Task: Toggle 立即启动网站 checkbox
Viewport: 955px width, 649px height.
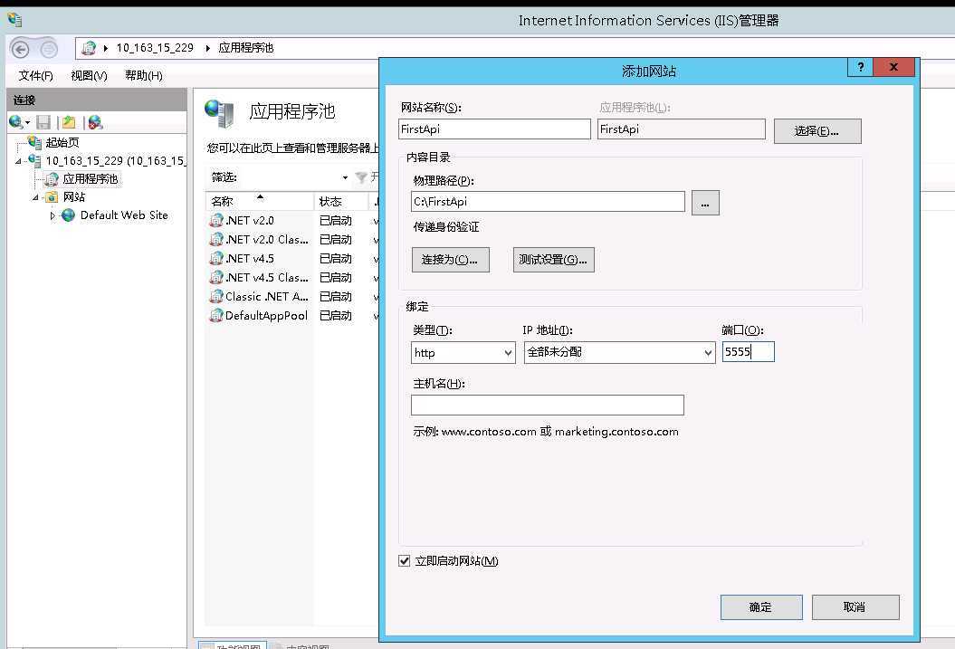Action: click(x=405, y=560)
